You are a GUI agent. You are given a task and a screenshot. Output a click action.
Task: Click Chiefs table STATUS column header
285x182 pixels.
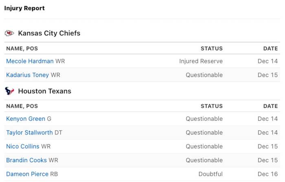tap(211, 48)
